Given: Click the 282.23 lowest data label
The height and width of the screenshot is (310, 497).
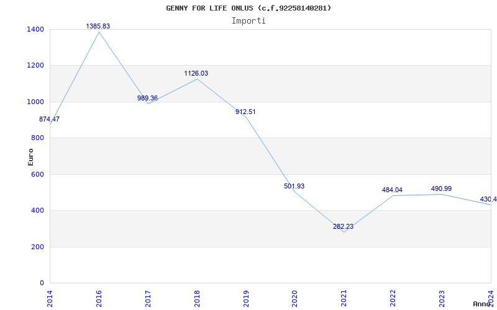Looking at the screenshot, I should pyautogui.click(x=343, y=226).
